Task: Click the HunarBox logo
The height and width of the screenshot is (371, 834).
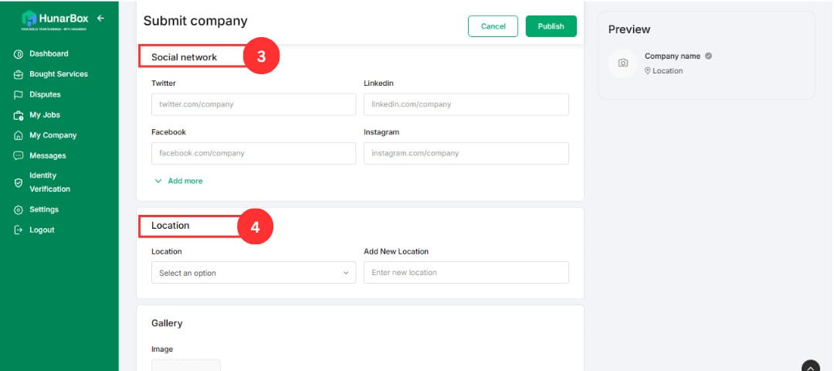Action: coord(55,20)
